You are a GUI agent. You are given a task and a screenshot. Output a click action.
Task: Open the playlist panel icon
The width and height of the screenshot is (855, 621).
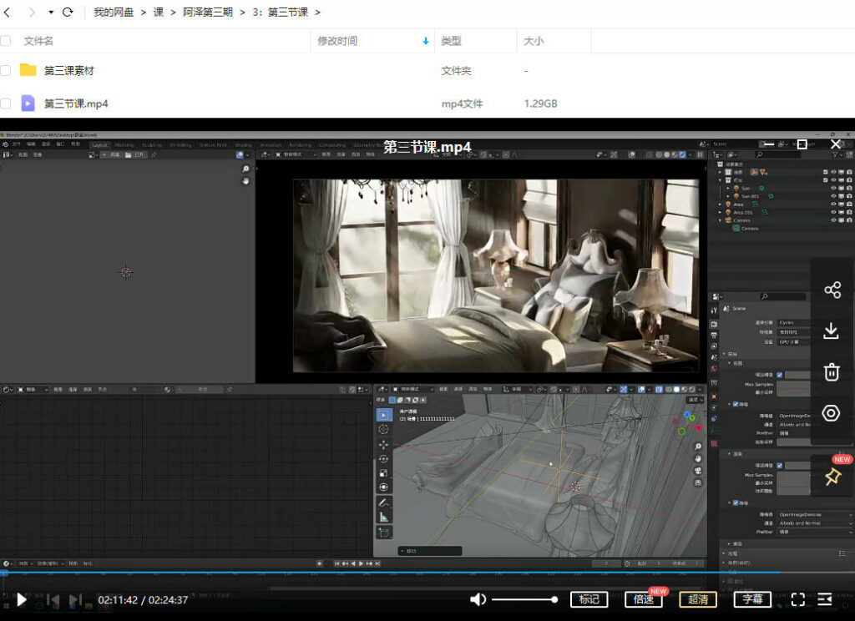[x=825, y=599]
